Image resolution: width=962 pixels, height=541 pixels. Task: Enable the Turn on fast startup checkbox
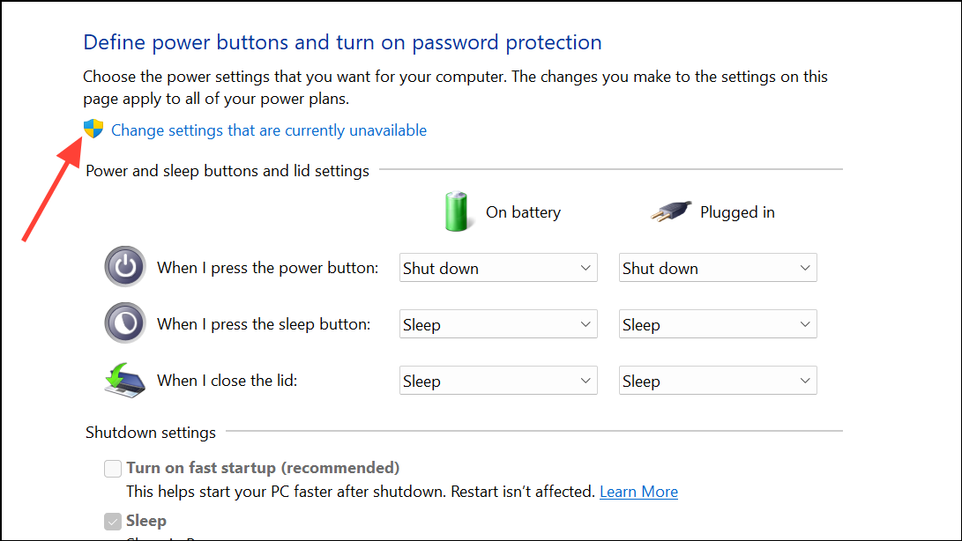[x=112, y=468]
